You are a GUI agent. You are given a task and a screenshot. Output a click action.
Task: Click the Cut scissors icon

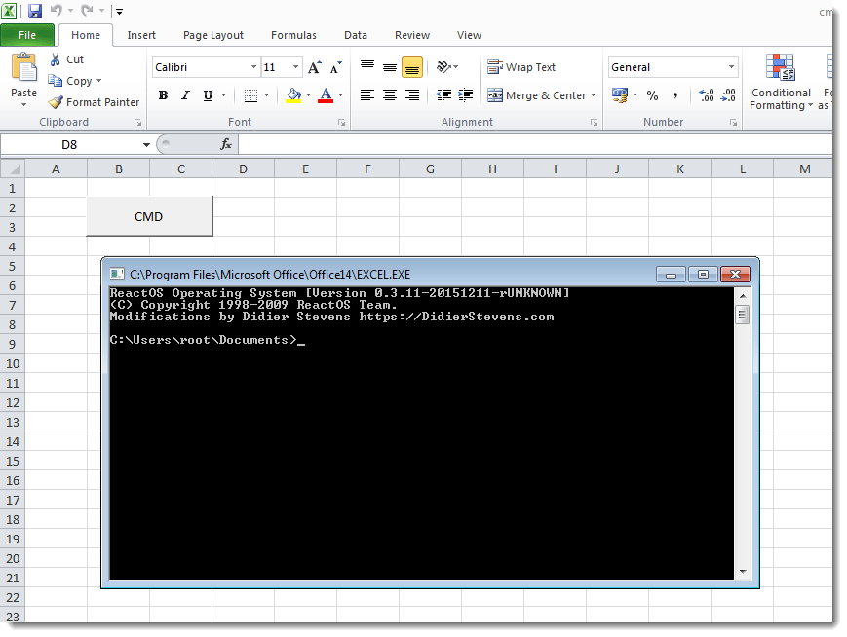[56, 60]
